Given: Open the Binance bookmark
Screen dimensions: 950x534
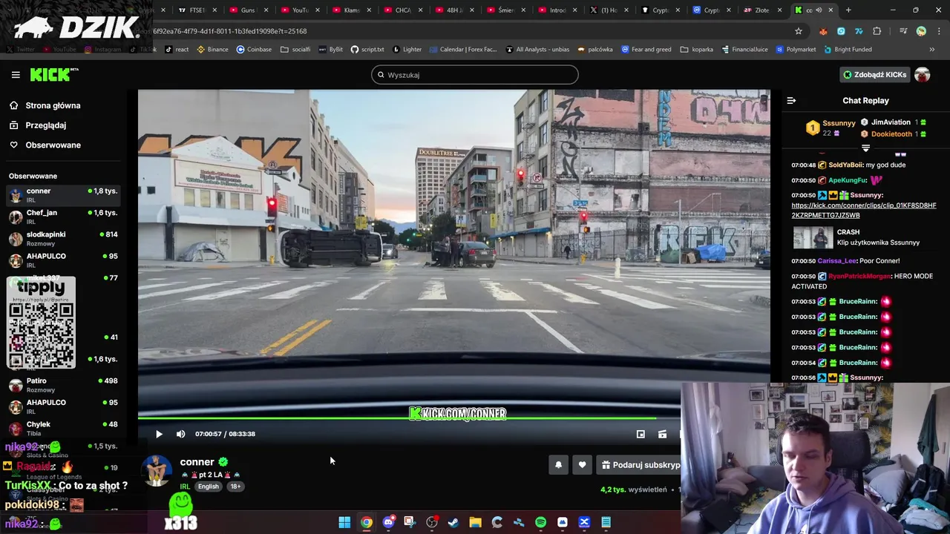Looking at the screenshot, I should (x=212, y=50).
